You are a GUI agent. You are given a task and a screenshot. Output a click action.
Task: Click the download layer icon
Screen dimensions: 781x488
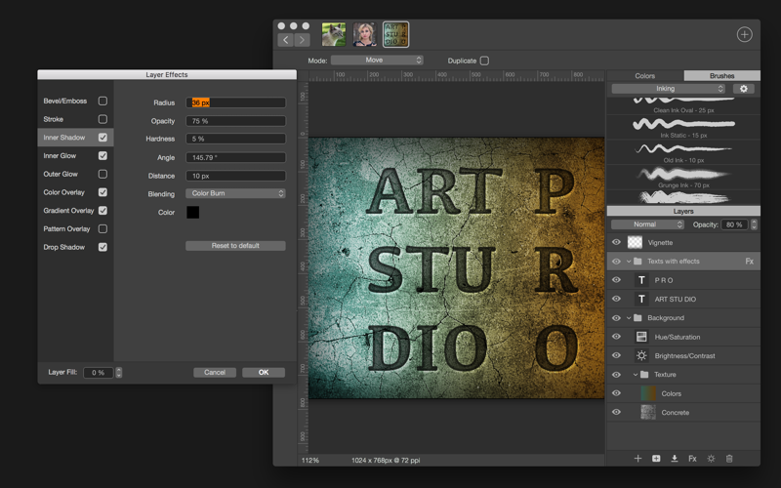pos(674,458)
